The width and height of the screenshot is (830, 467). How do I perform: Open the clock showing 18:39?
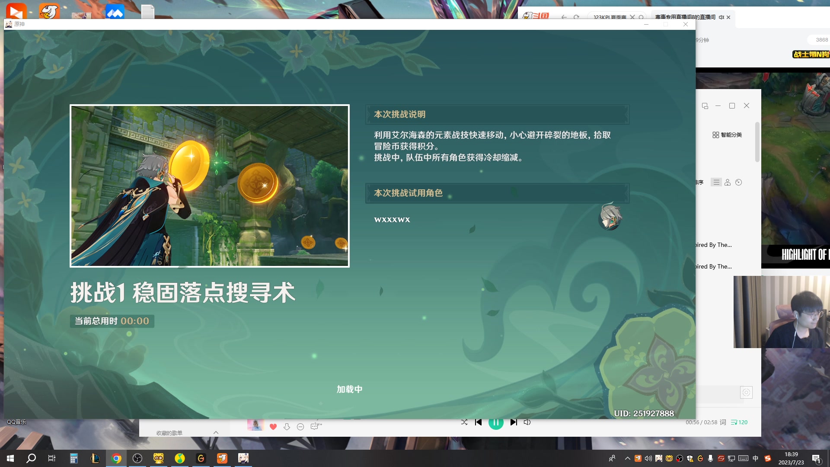pyautogui.click(x=791, y=458)
